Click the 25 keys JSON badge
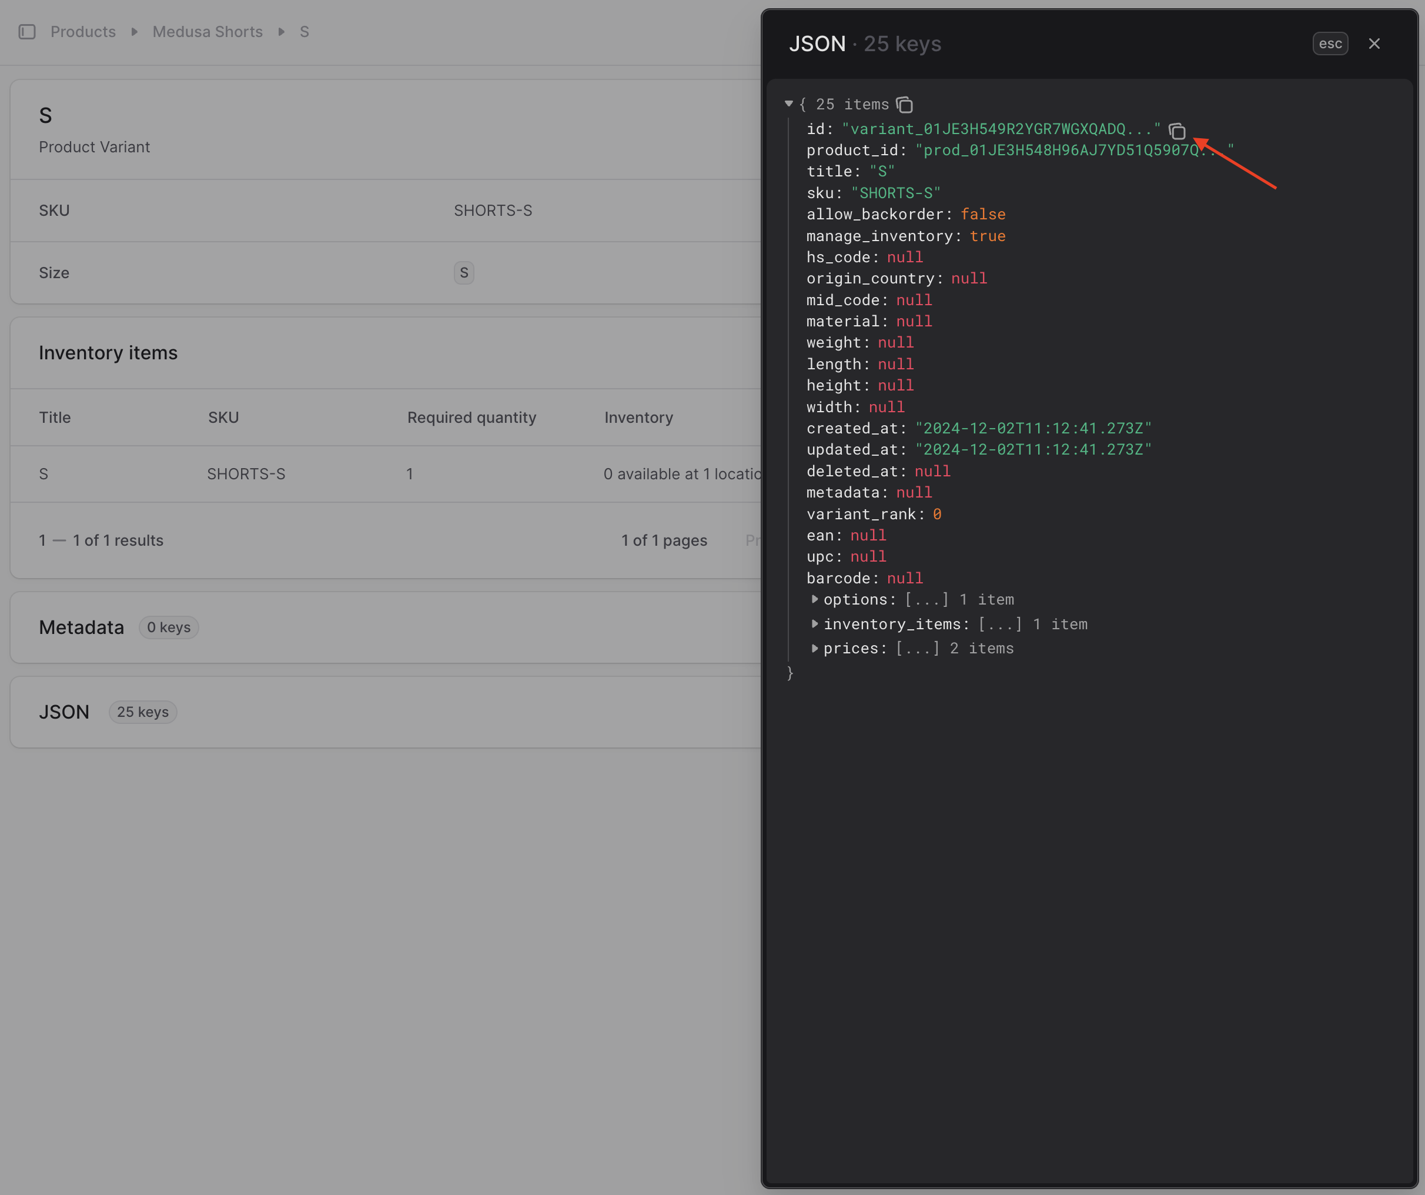This screenshot has height=1195, width=1425. (142, 712)
